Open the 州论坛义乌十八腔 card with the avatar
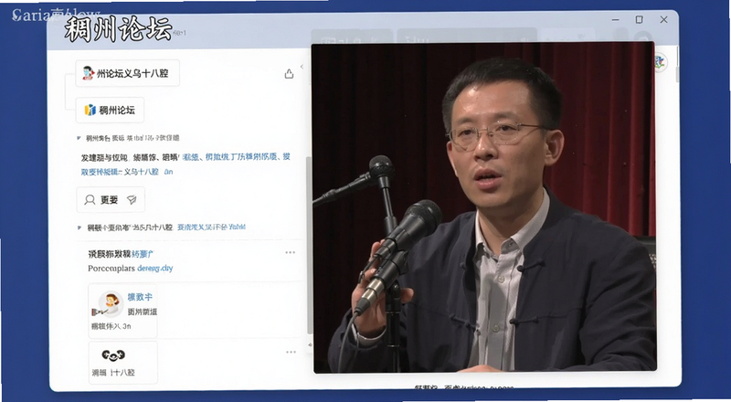This screenshot has height=402, width=731. tap(127, 73)
